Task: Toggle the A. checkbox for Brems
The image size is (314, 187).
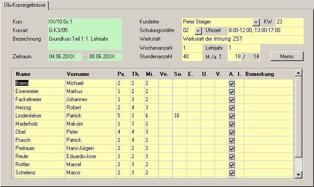Action: (x=232, y=84)
